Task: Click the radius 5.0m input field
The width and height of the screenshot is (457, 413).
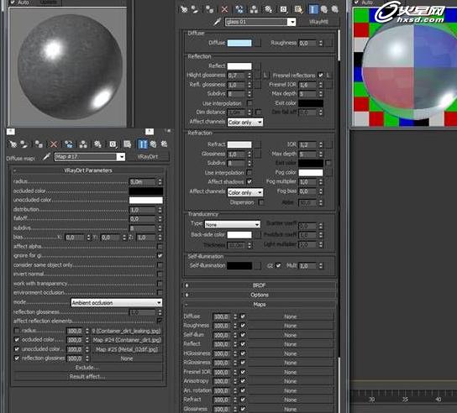Action: click(143, 182)
